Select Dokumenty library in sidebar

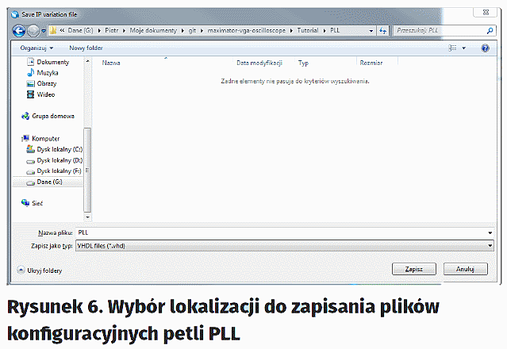click(x=52, y=62)
